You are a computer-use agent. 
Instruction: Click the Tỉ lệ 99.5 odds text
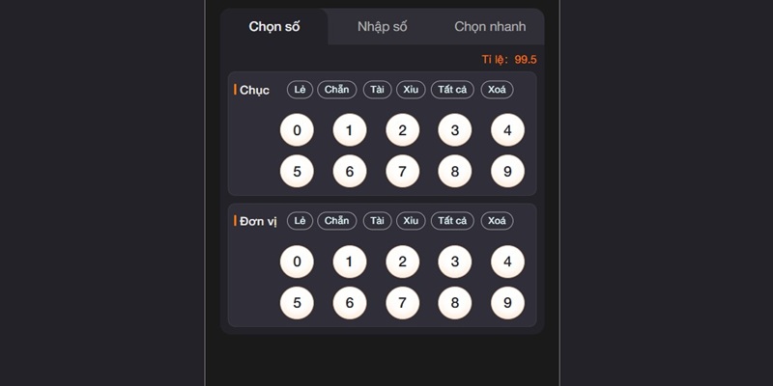tap(509, 60)
